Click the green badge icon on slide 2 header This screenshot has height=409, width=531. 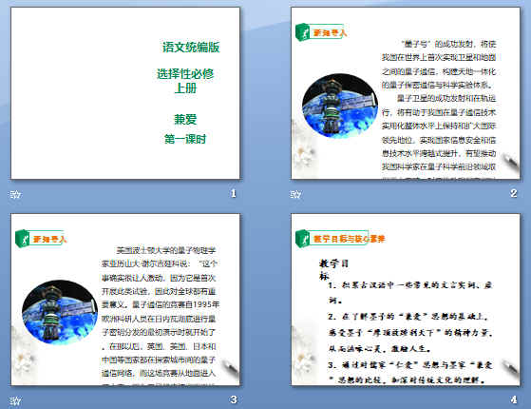[302, 32]
